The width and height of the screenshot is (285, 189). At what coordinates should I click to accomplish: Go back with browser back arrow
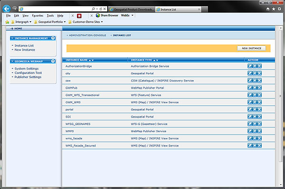point(7,9)
